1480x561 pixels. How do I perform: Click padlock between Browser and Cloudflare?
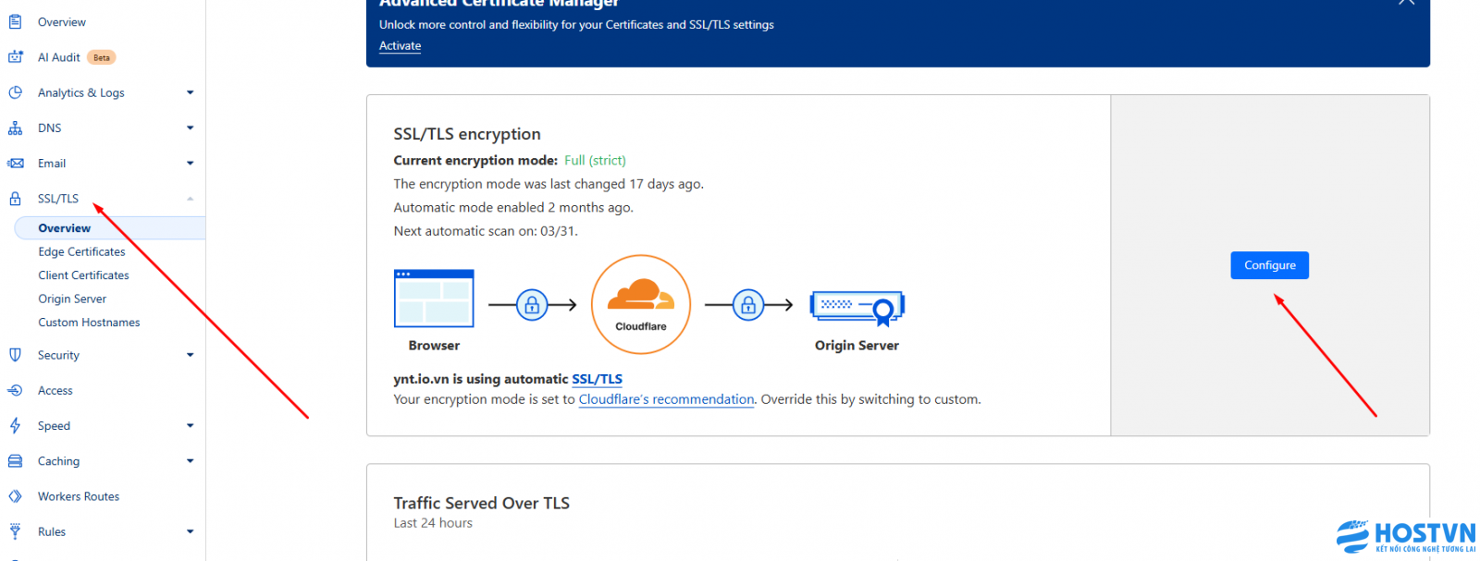(x=532, y=305)
